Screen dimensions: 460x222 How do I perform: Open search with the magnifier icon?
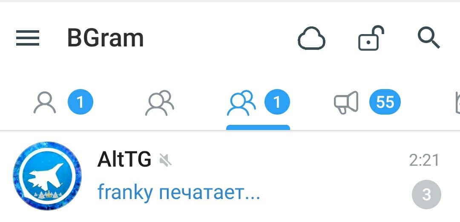pyautogui.click(x=428, y=37)
